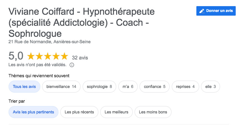Sort reviews by 'Les plus récents'
This screenshot has height=137, width=248.
click(79, 112)
